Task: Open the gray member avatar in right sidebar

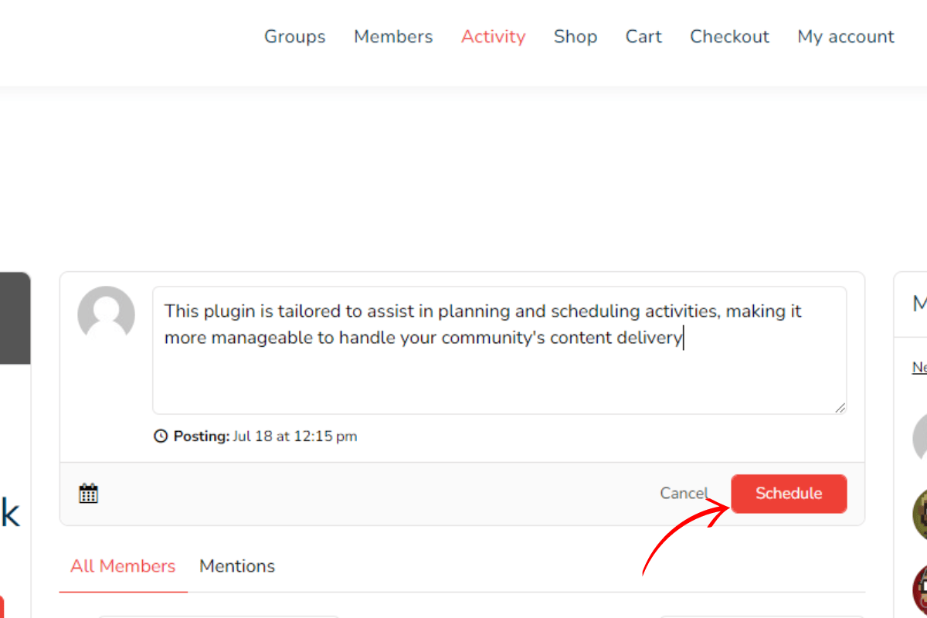Action: point(920,436)
